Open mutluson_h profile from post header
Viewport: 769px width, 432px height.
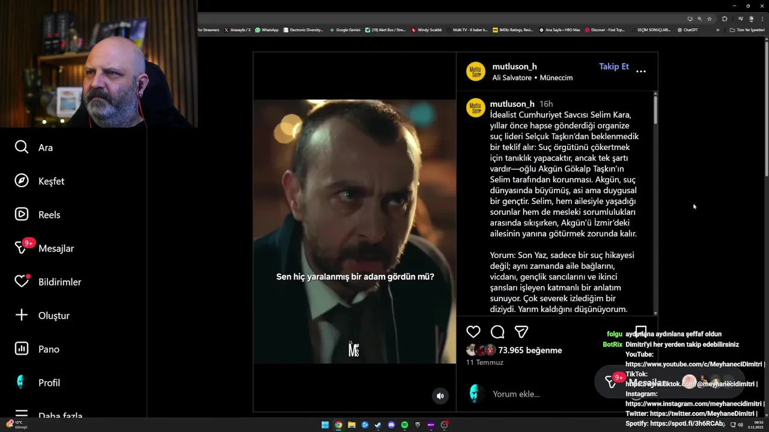coord(515,67)
